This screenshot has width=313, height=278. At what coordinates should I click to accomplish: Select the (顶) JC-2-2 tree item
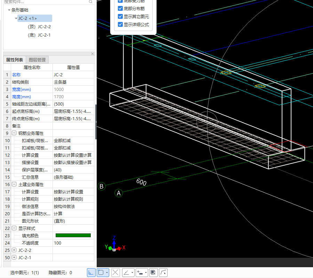pos(39,27)
